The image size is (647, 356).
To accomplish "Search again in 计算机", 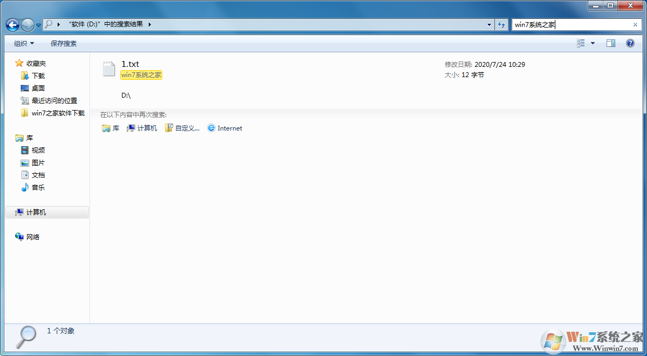I will tap(141, 128).
